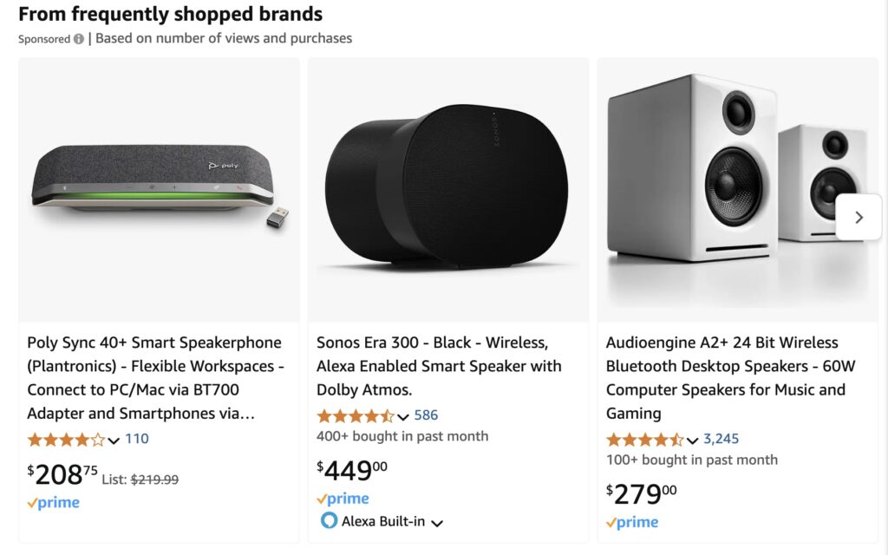
Task: Click the Poly Sync 40+ star rating
Action: 66,440
